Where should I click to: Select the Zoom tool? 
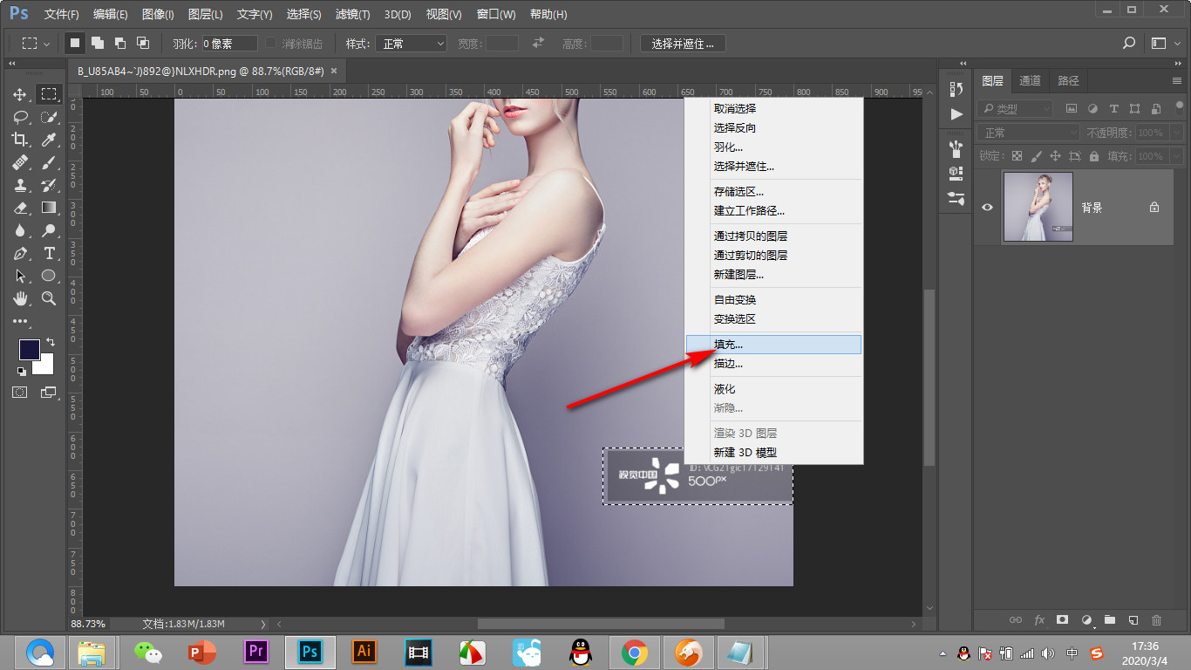tap(49, 298)
